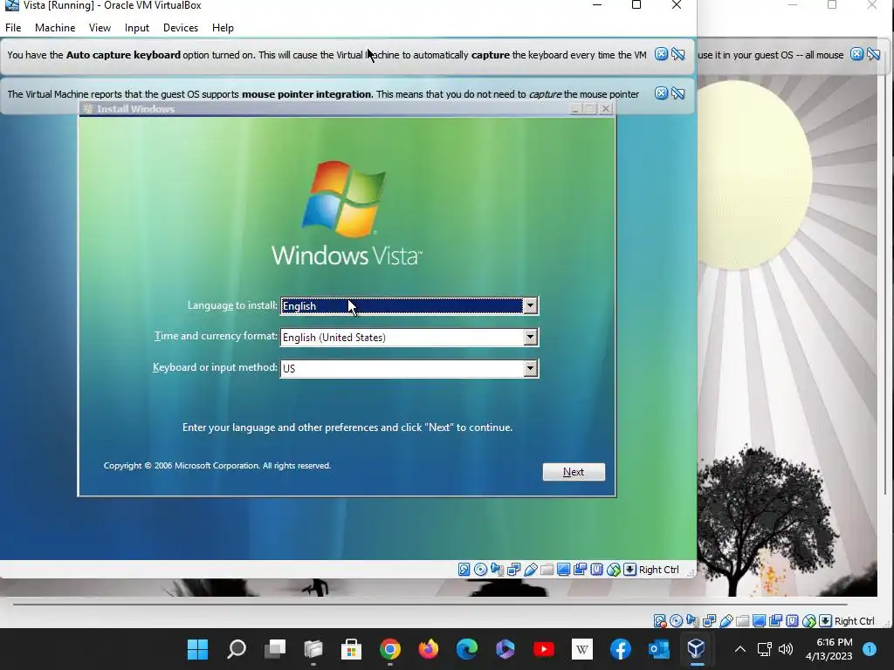Open the Devices menu
The width and height of the screenshot is (894, 670).
(x=181, y=27)
